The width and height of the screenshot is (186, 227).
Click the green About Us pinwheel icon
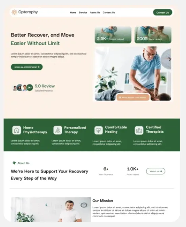click(14, 163)
